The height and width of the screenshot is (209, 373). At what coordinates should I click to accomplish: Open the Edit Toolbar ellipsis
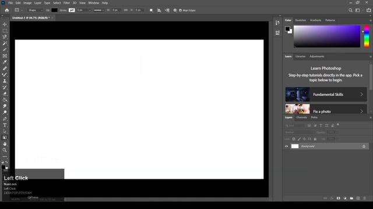click(5, 157)
